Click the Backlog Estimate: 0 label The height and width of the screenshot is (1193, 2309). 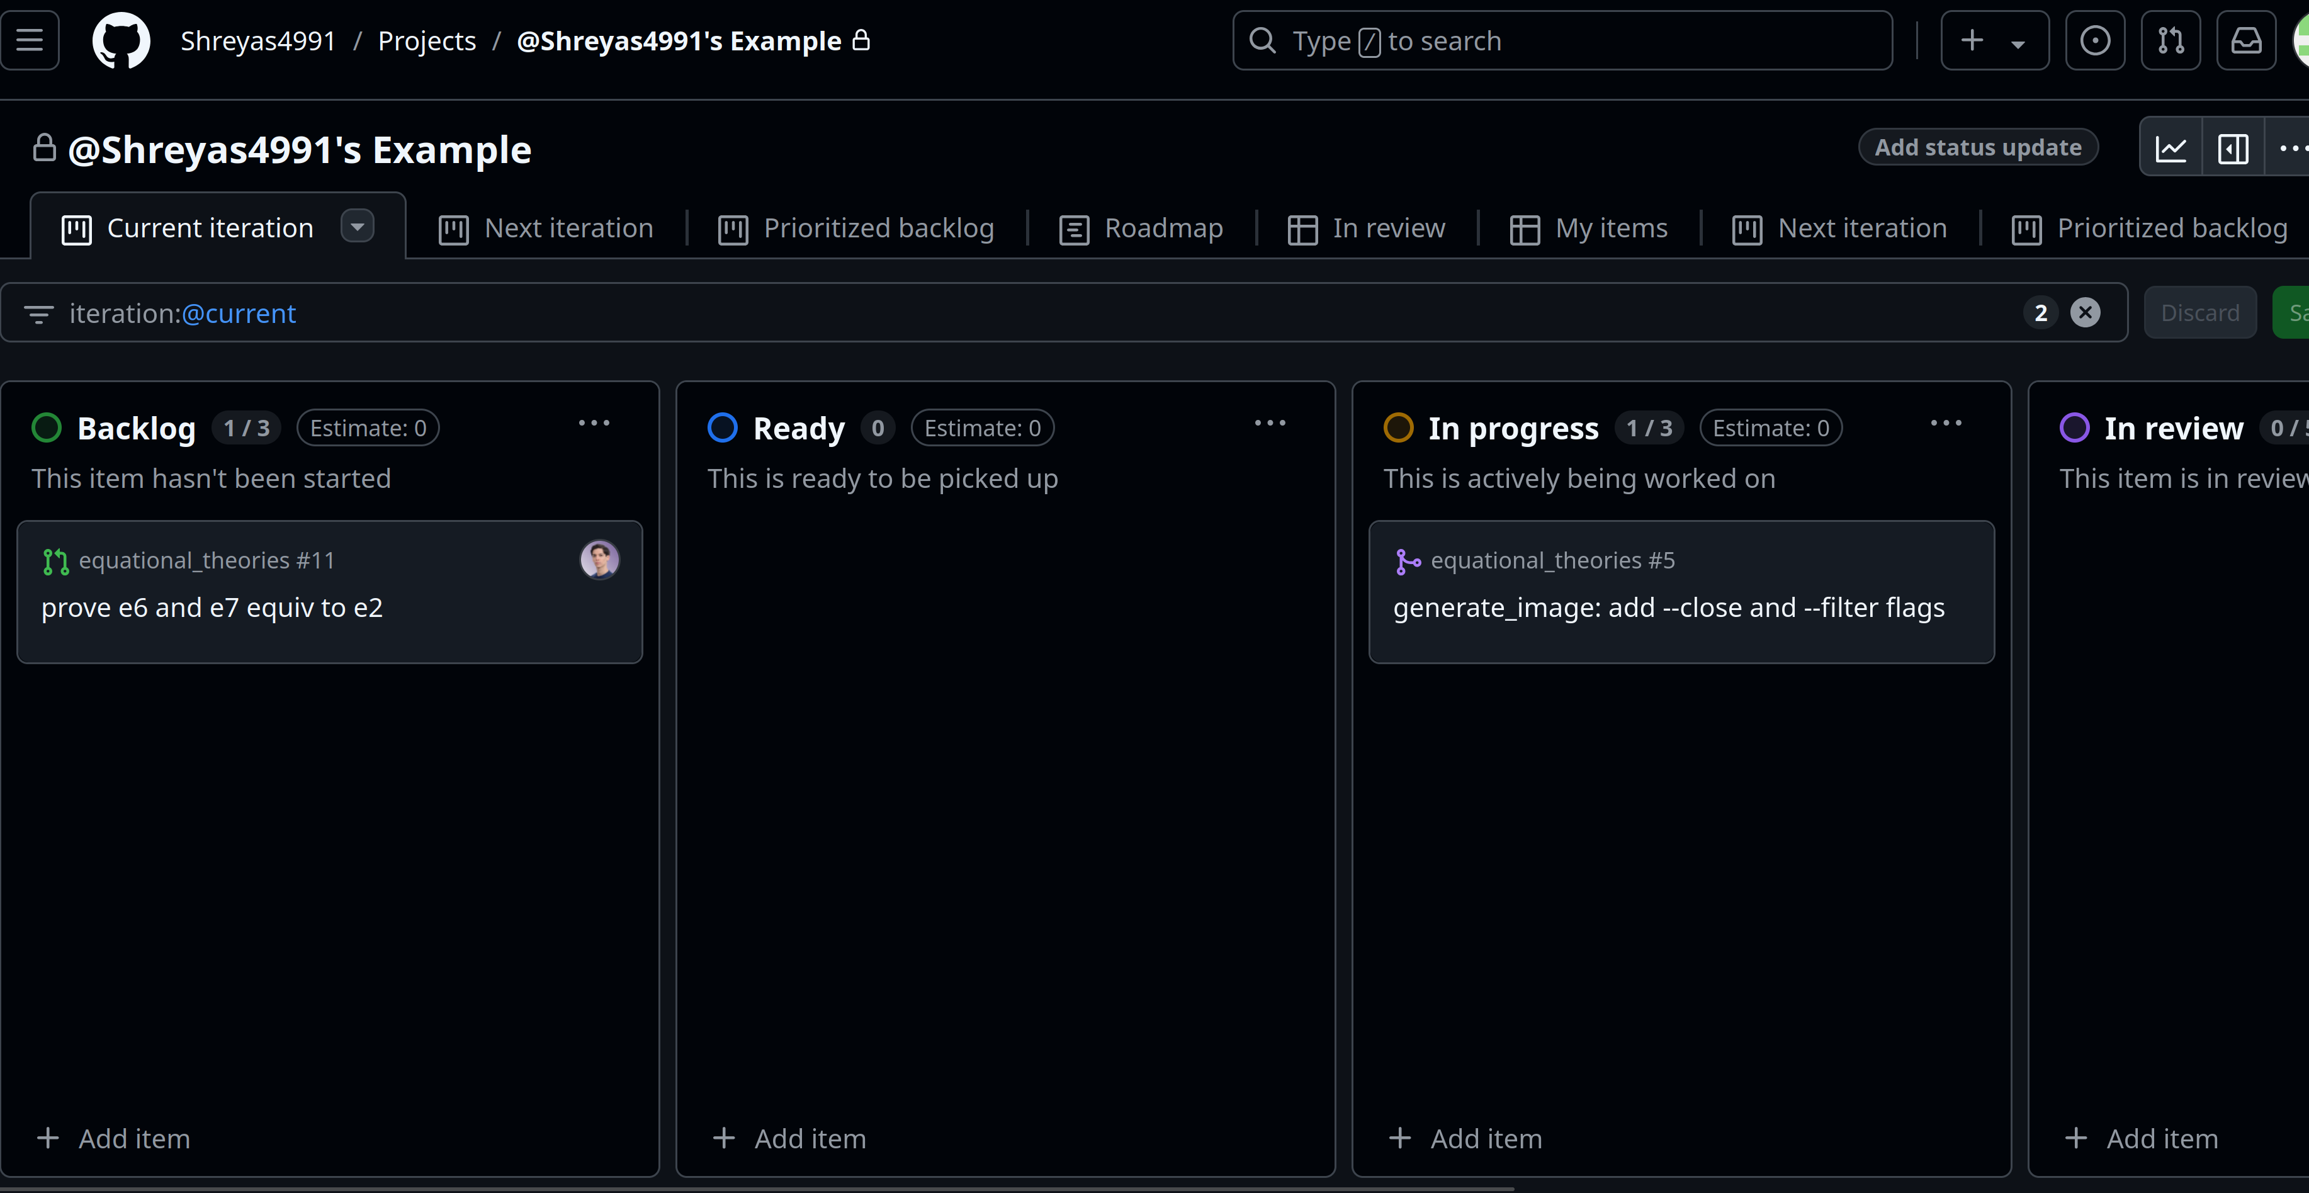point(368,427)
